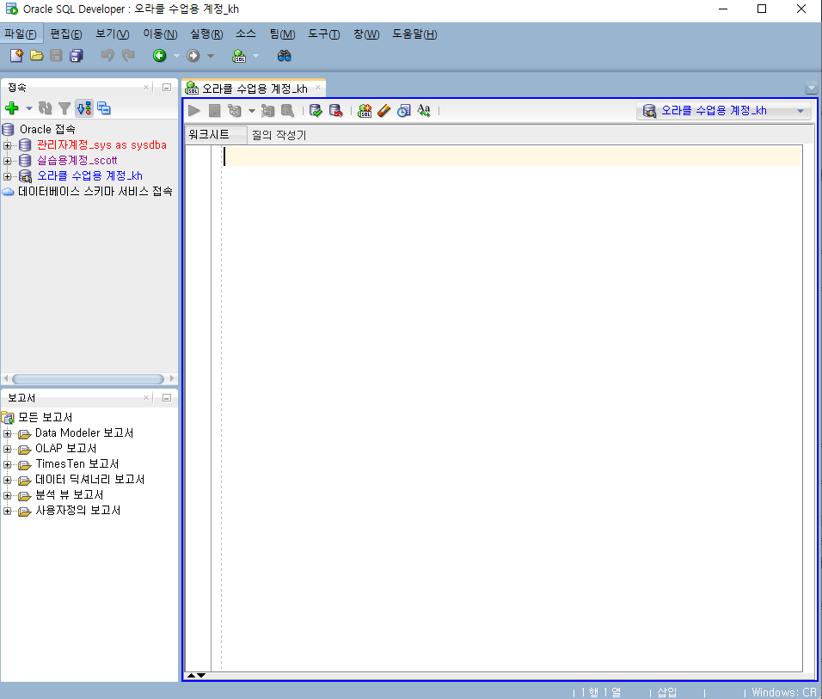Run the statement with the play icon
Image resolution: width=822 pixels, height=699 pixels.
click(194, 111)
